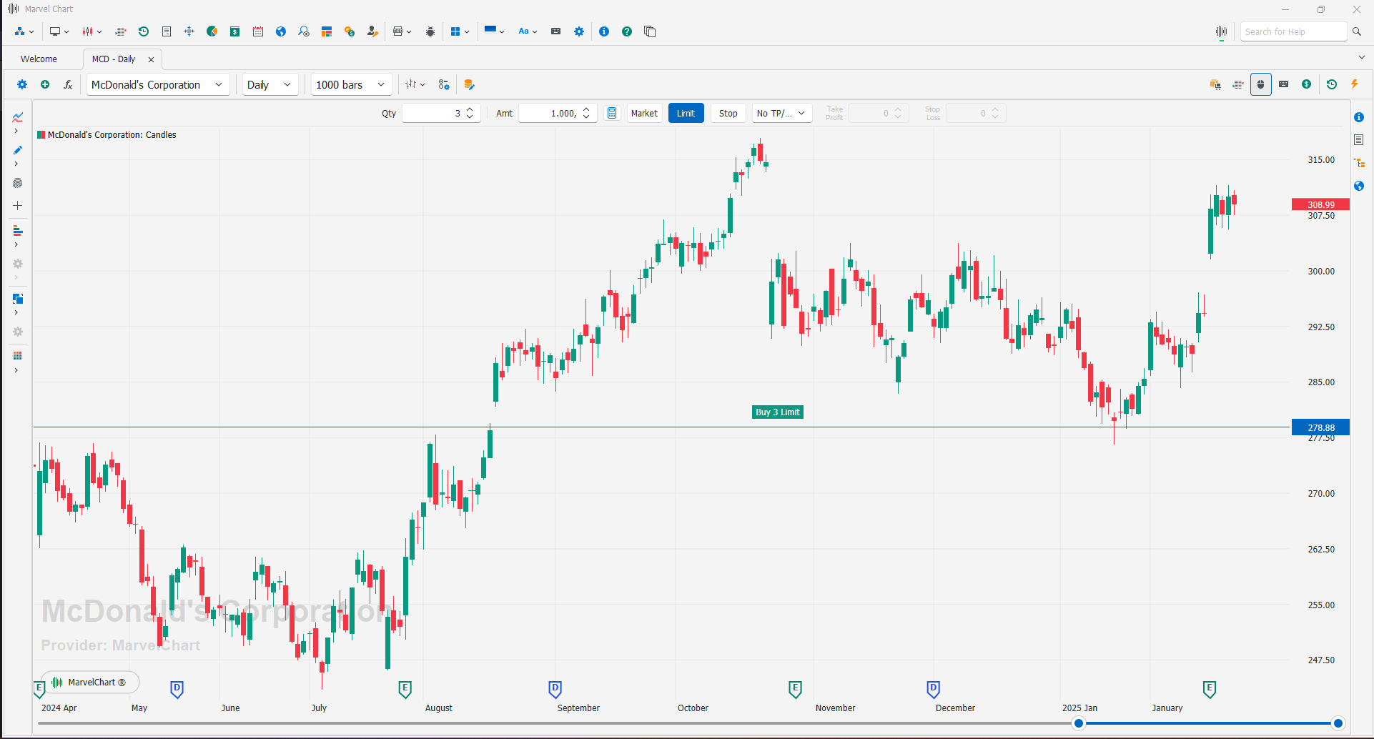Viewport: 1374px width, 739px height.
Task: Open application settings gear in top toolbar
Action: pos(579,31)
